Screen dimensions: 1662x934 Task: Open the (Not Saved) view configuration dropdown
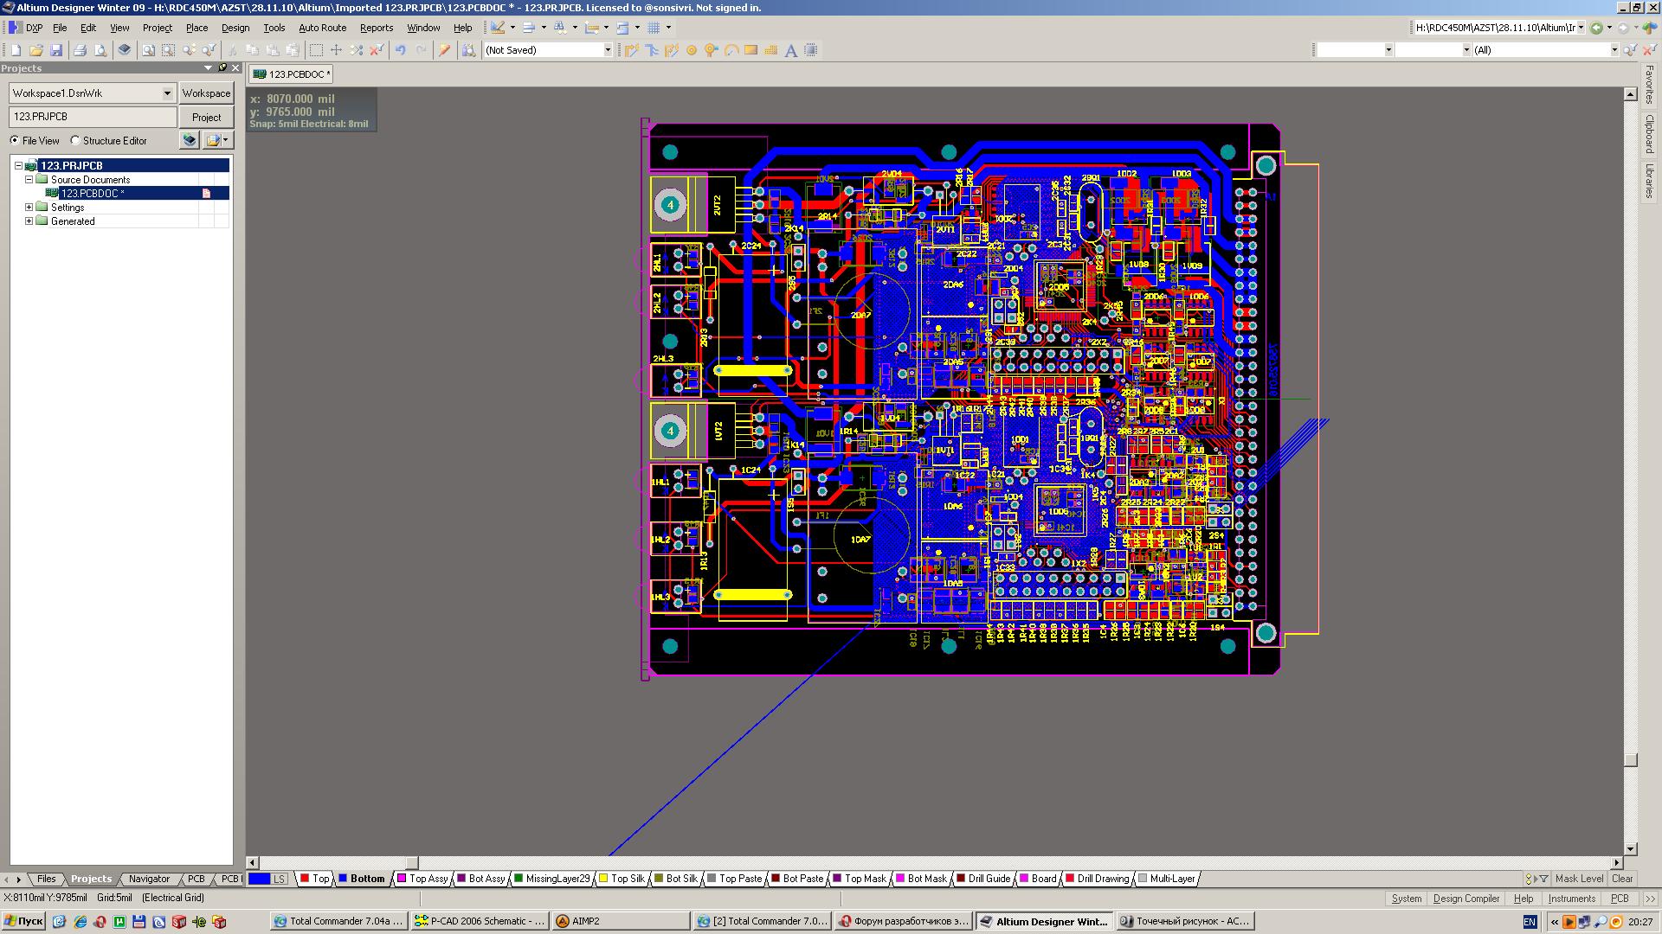pyautogui.click(x=607, y=50)
